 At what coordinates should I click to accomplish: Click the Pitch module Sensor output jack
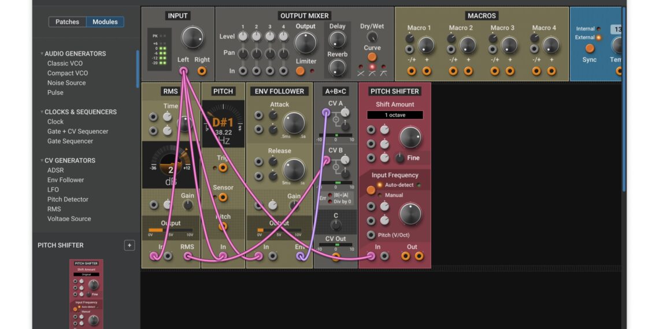tap(223, 197)
